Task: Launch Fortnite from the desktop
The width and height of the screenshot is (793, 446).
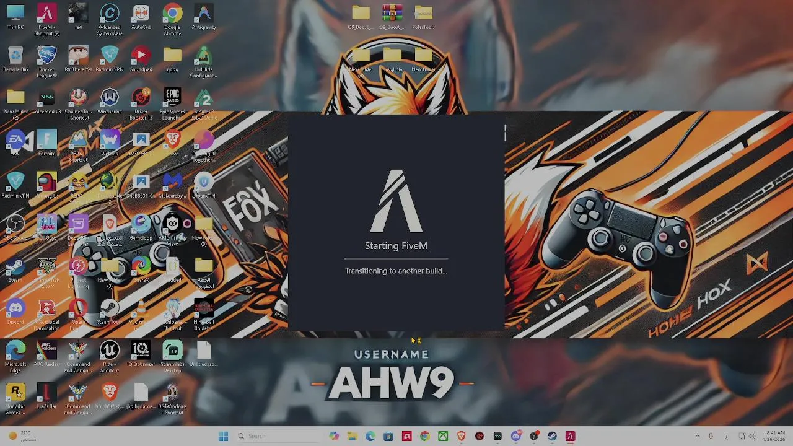Action: (x=47, y=144)
